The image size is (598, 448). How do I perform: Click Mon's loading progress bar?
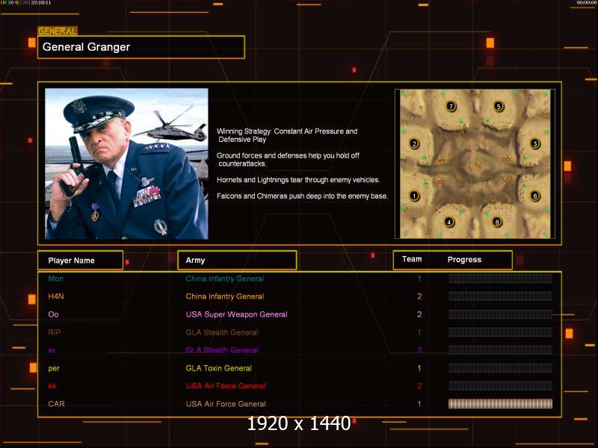[500, 279]
